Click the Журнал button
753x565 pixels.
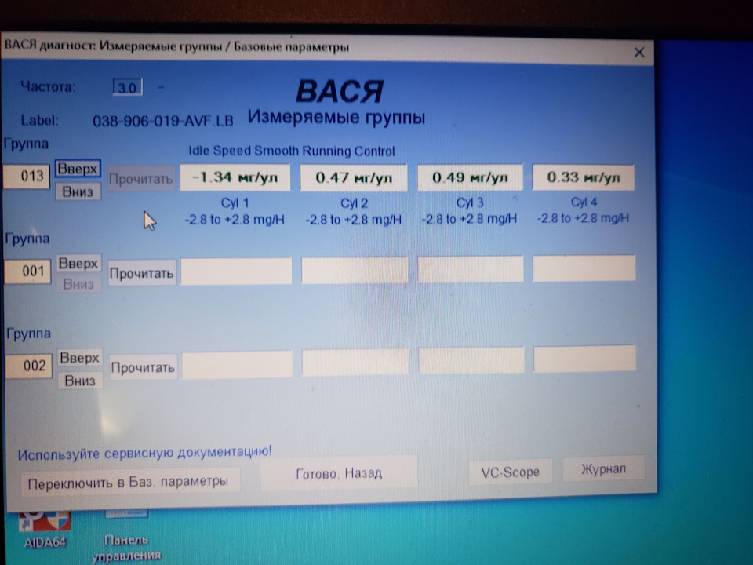pyautogui.click(x=603, y=469)
